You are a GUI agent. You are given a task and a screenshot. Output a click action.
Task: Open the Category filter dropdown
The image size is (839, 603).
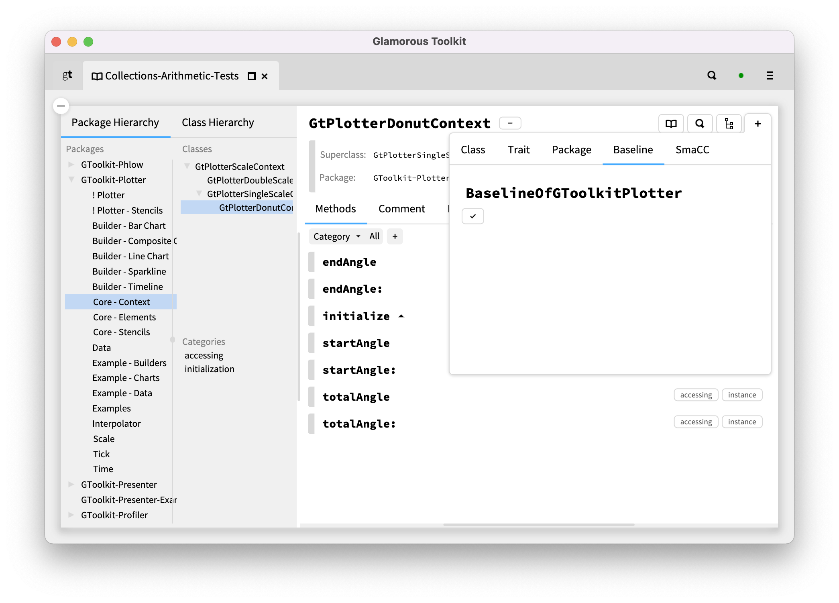[336, 236]
